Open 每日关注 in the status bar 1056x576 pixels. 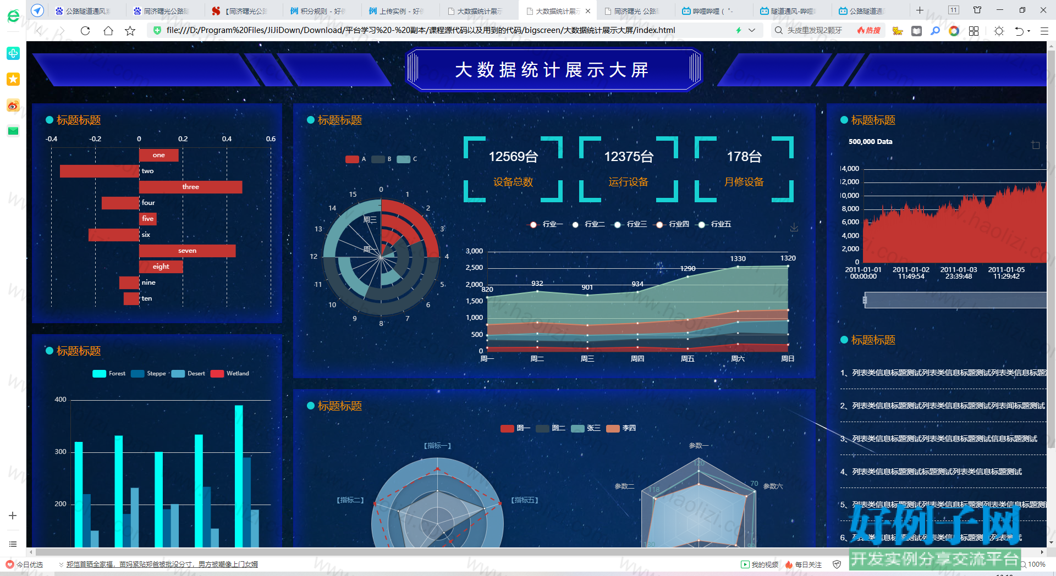pos(804,564)
